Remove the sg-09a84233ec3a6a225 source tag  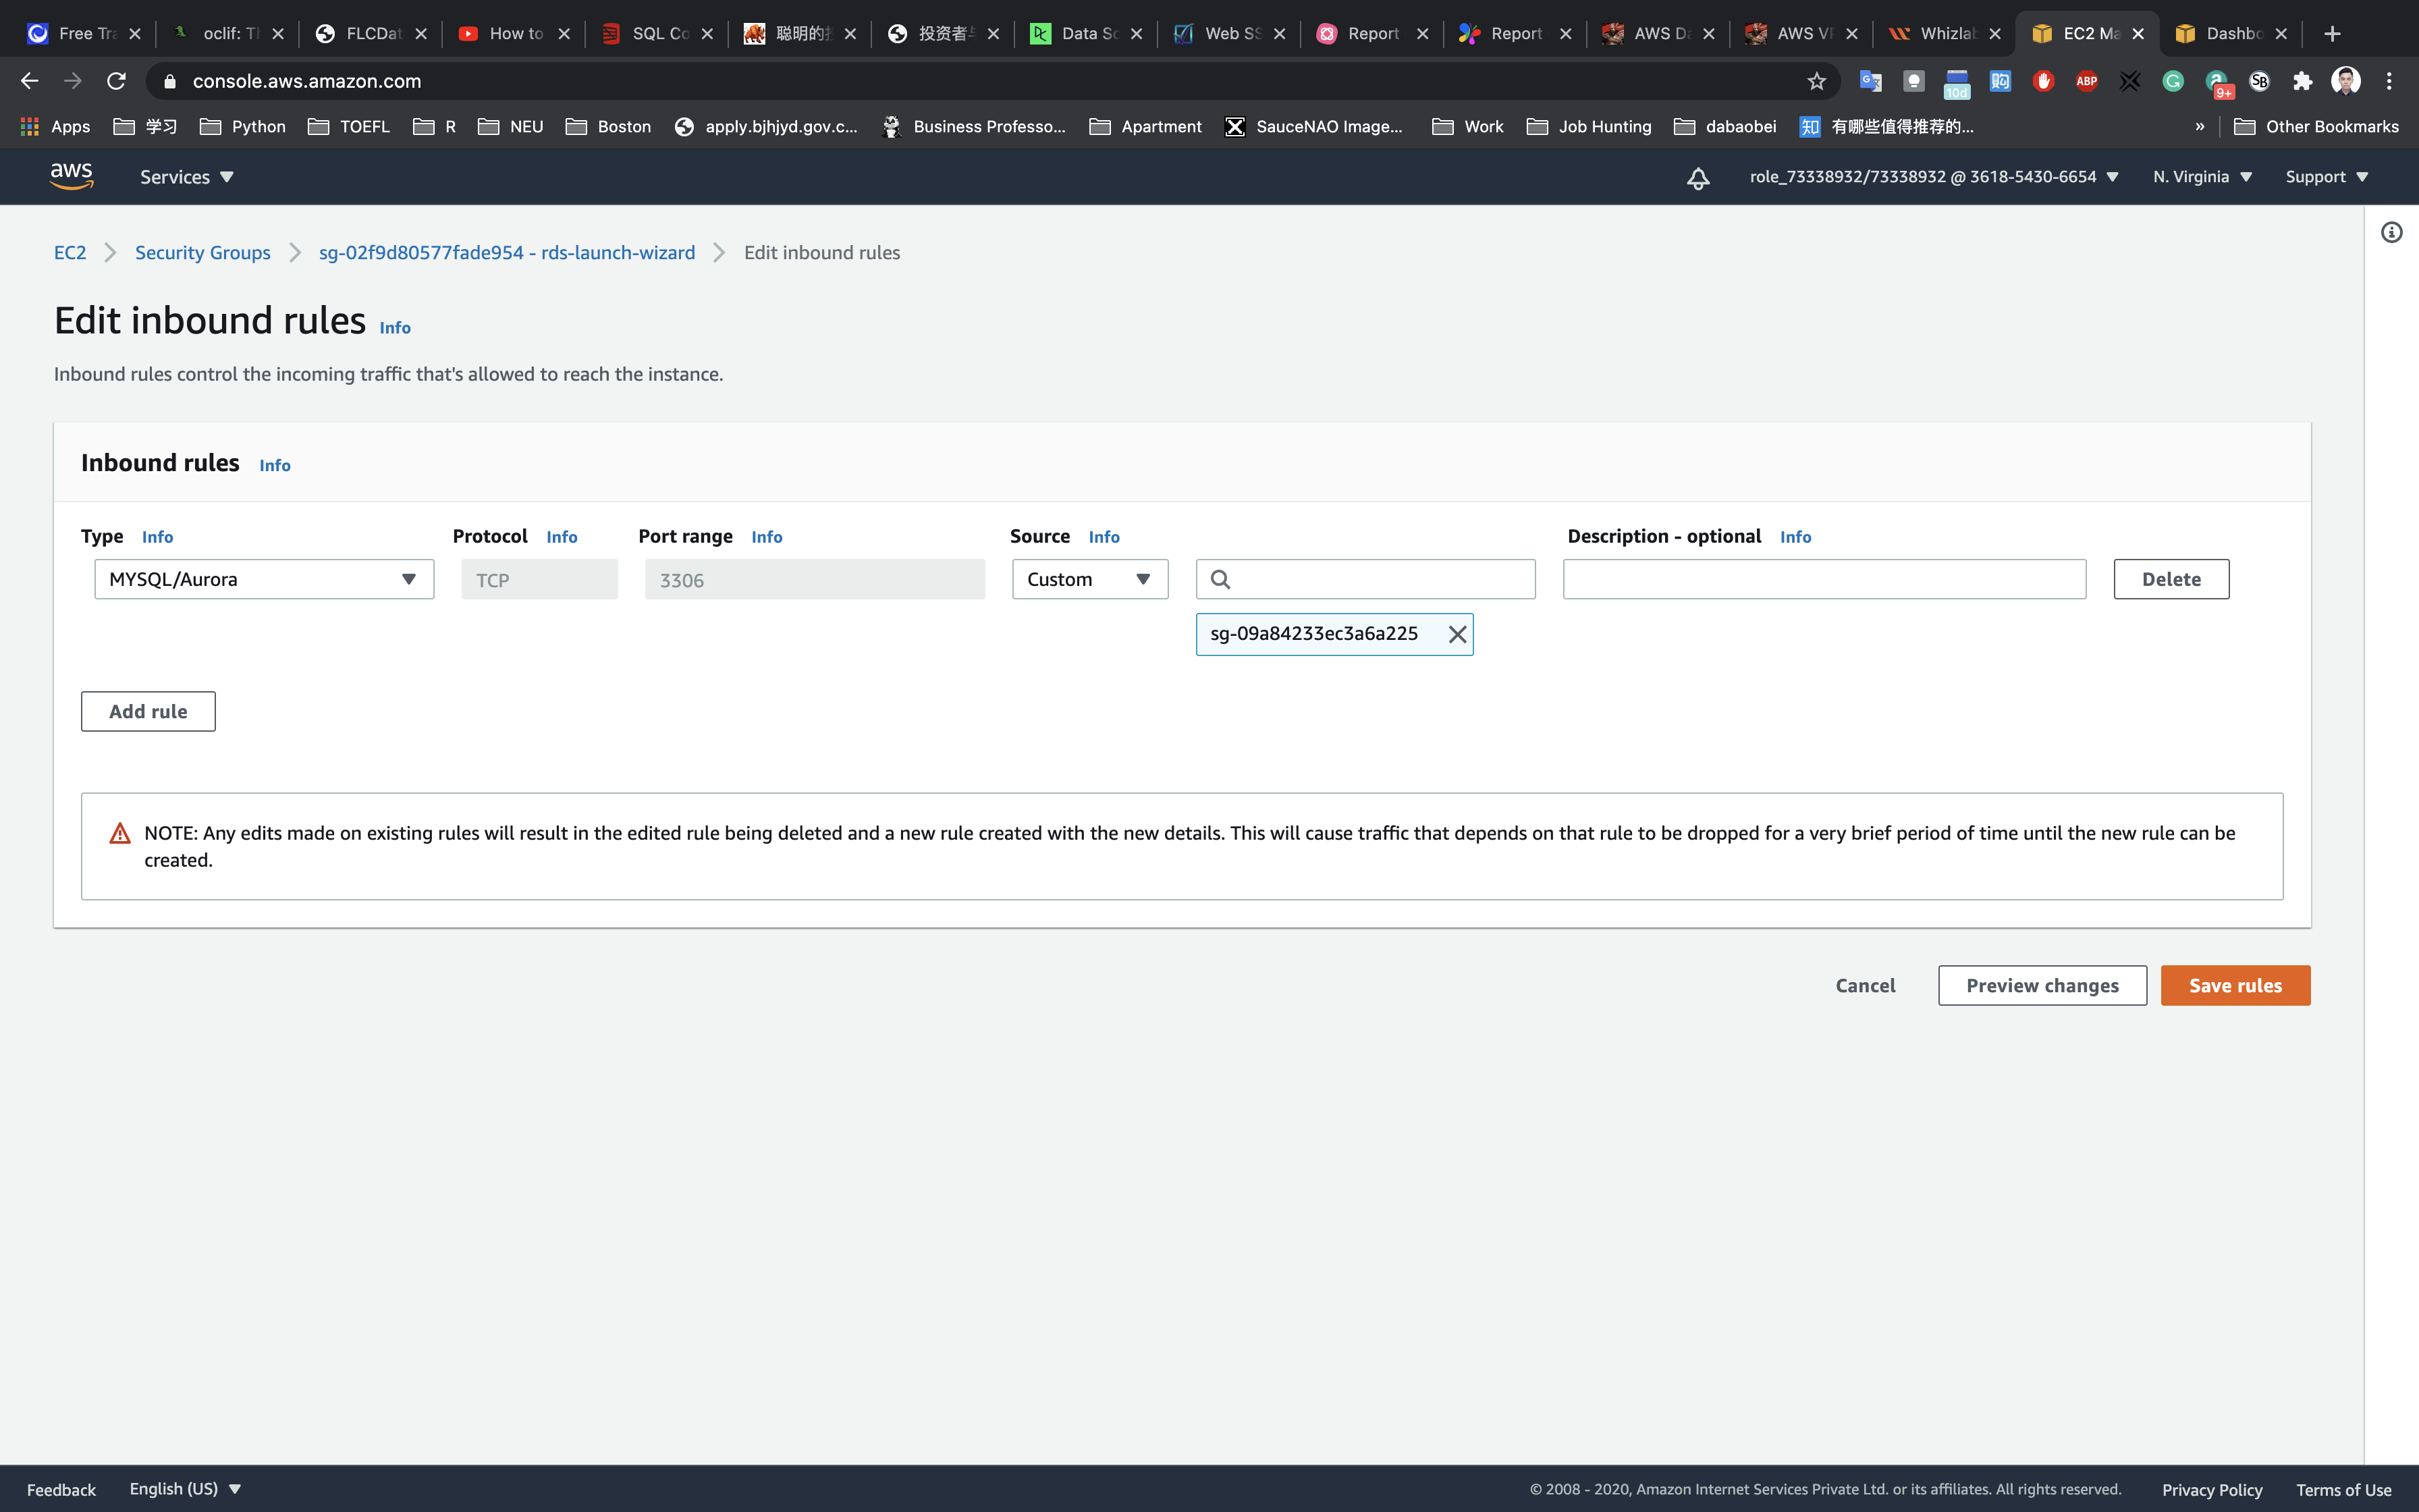pyautogui.click(x=1457, y=634)
